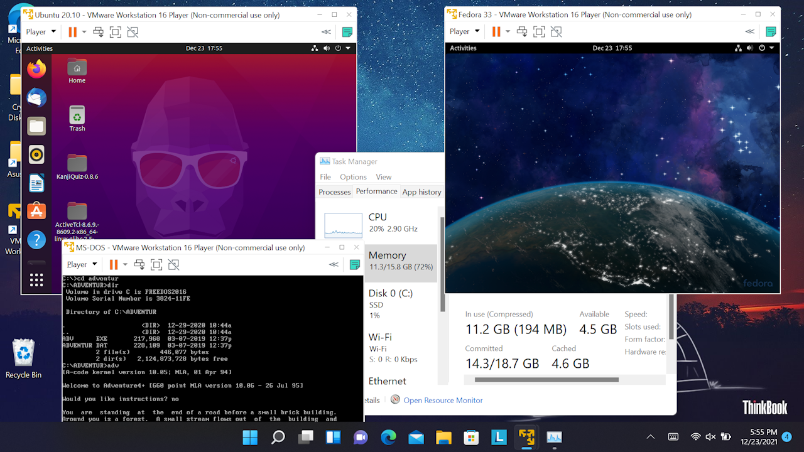
Task: Expand power options arrow beside MS-DOS pause button
Action: (x=125, y=264)
